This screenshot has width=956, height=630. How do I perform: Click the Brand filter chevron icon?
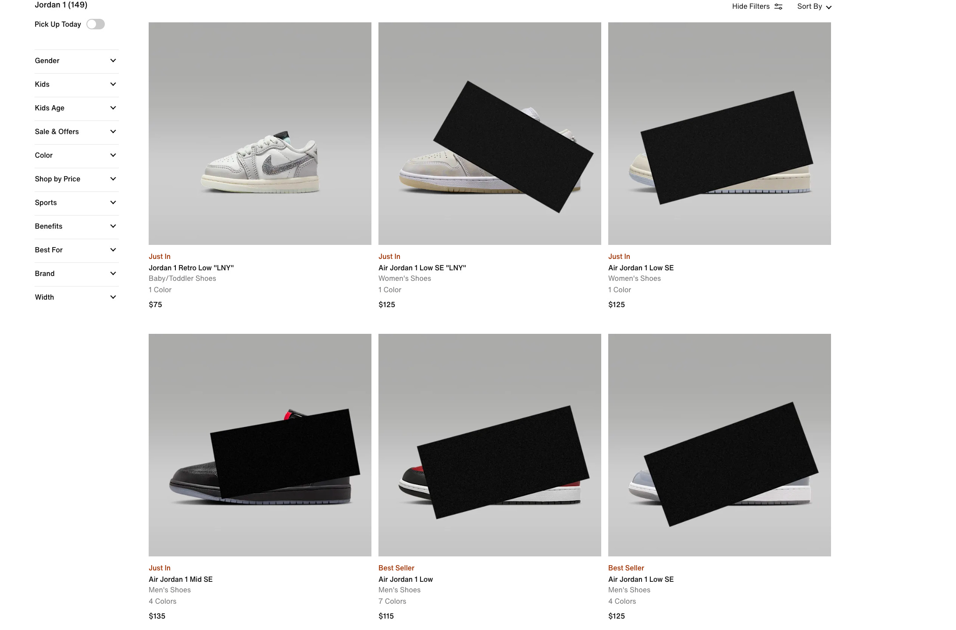113,273
